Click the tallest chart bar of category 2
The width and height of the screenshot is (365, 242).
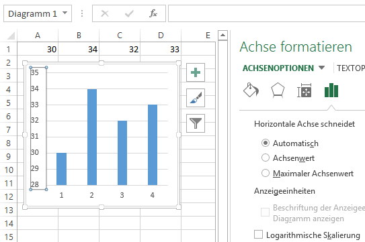92,137
